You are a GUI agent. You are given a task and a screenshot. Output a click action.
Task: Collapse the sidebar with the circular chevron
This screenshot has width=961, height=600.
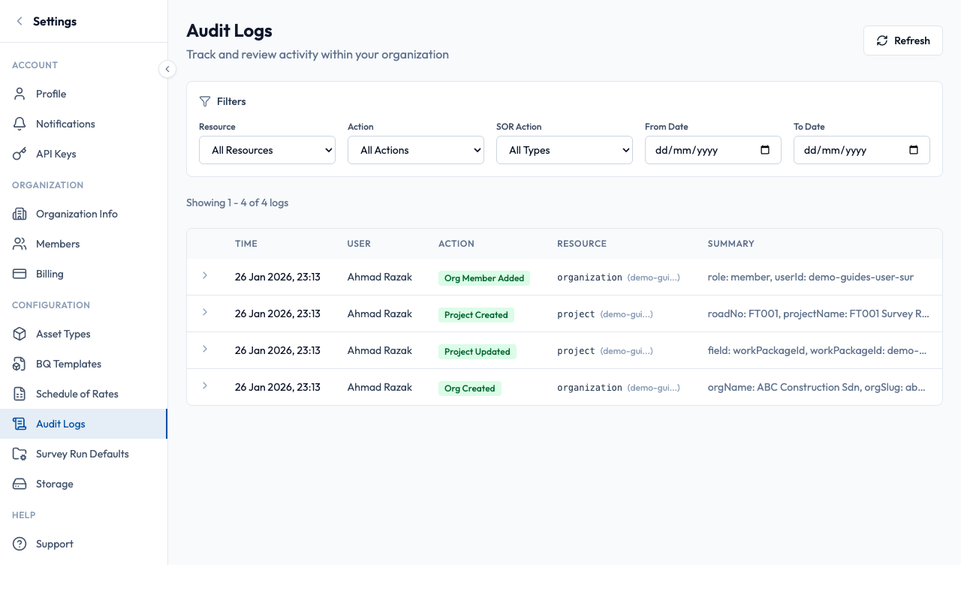167,68
